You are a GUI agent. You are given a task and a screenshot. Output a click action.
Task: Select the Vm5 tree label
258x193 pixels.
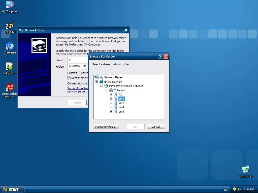[121, 111]
